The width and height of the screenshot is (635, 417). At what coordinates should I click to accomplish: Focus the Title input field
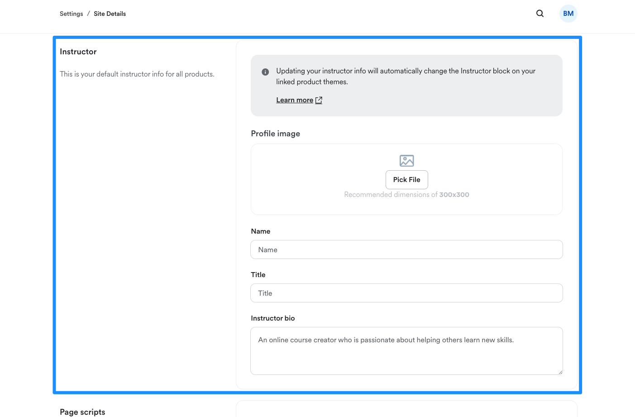(406, 293)
